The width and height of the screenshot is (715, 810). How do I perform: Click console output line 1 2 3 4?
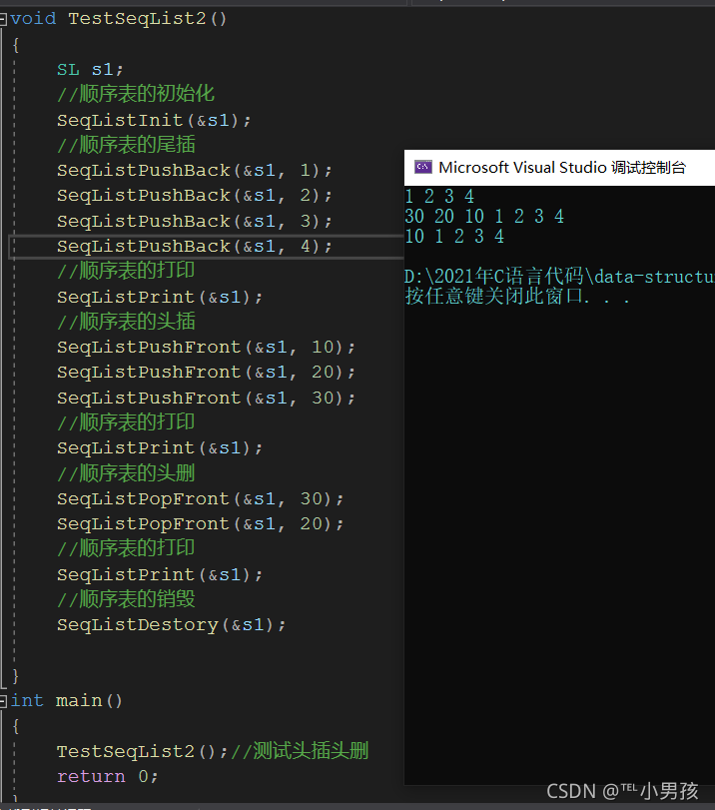[x=439, y=197]
